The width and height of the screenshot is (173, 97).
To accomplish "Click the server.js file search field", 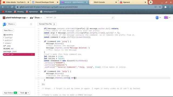I will tap(79, 18).
